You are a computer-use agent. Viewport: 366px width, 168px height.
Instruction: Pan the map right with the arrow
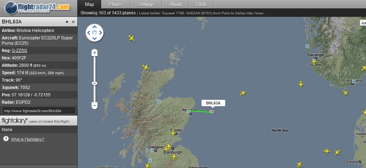click(100, 33)
